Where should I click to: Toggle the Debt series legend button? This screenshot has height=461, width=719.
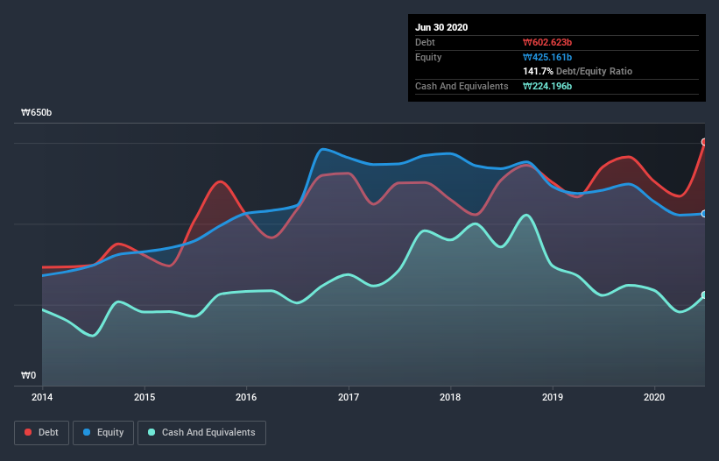(42, 433)
